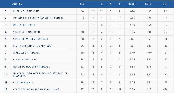
Task: Click STADE DE VANVES HANDBALL entry
Action: (31, 39)
